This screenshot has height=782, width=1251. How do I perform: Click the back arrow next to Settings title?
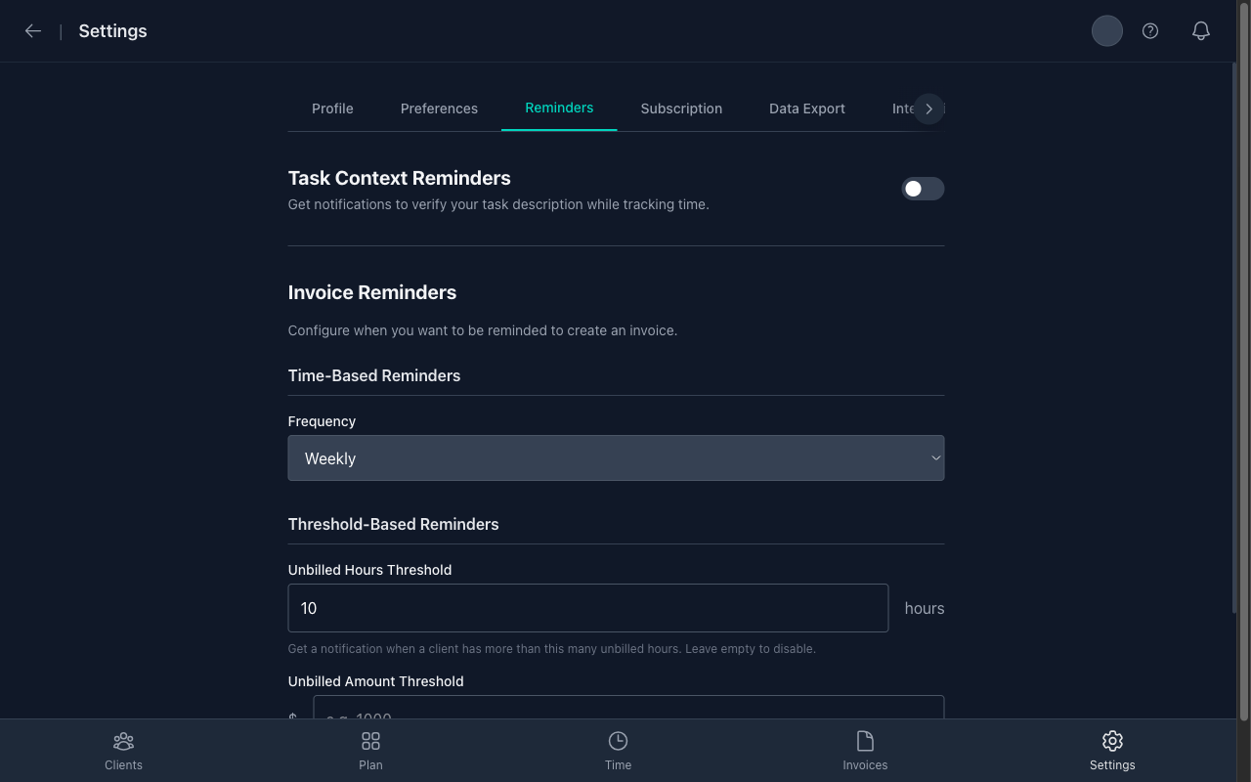(32, 30)
